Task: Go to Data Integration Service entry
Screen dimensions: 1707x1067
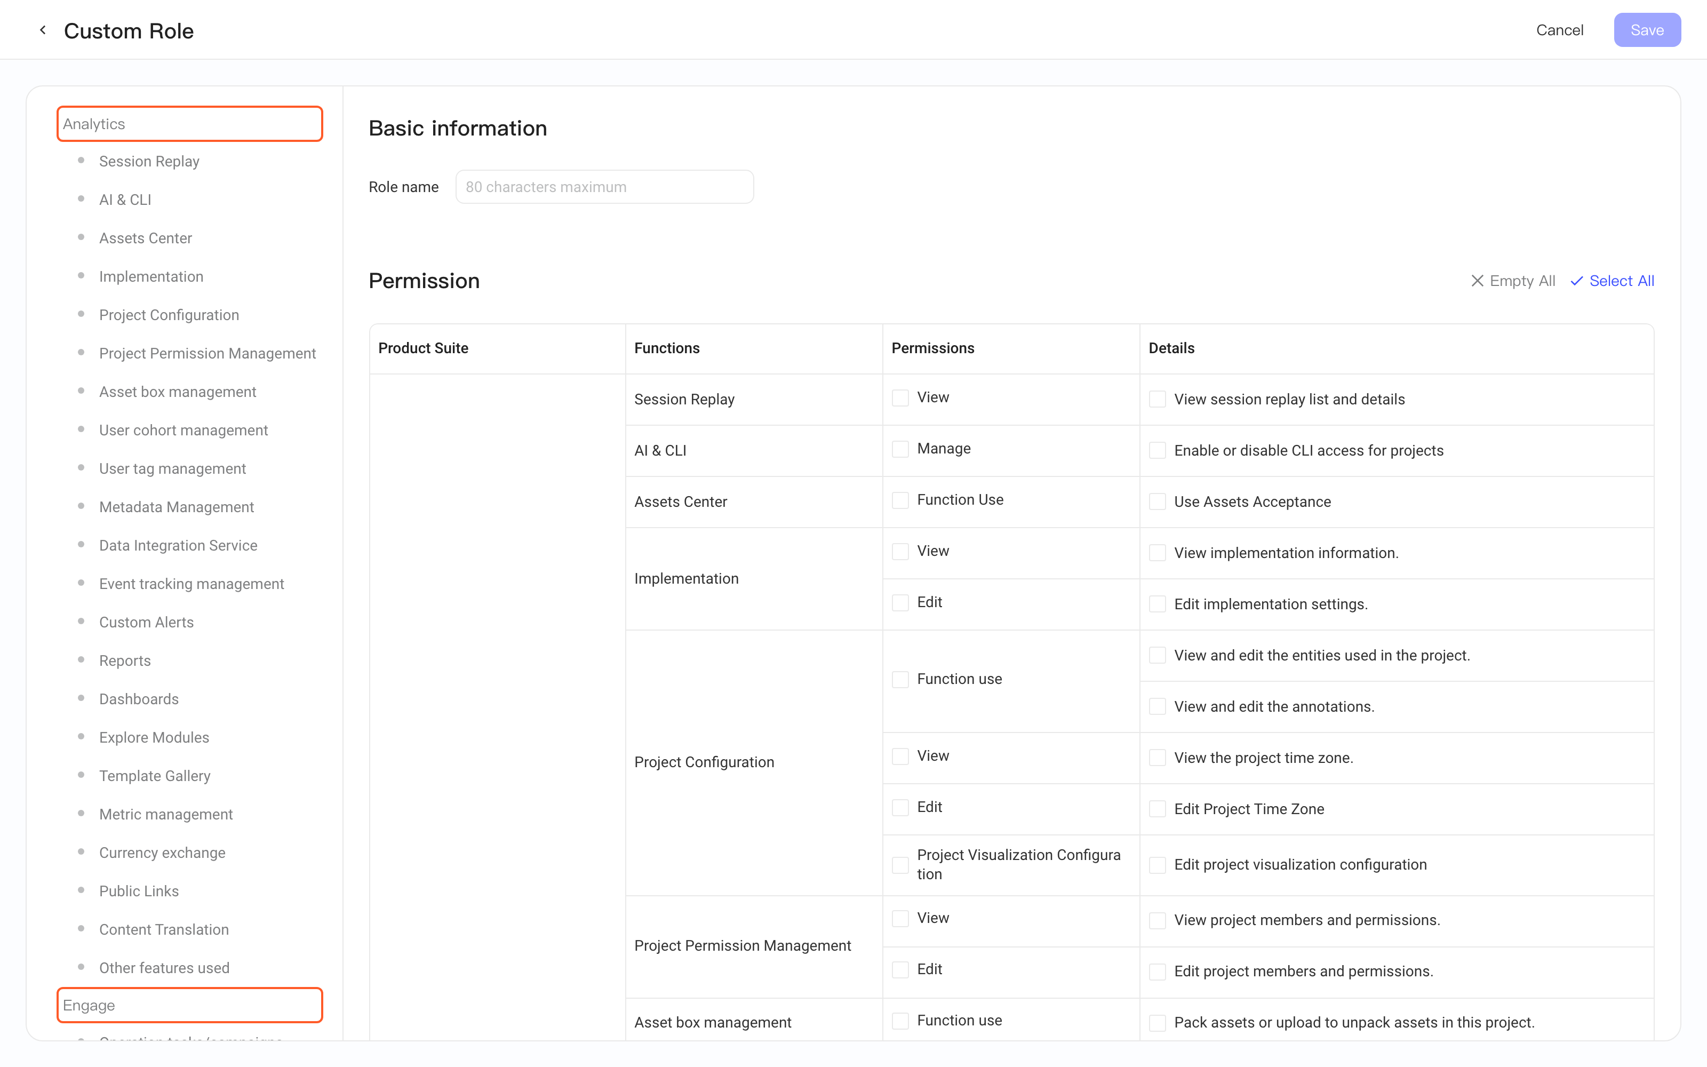Action: pyautogui.click(x=178, y=545)
